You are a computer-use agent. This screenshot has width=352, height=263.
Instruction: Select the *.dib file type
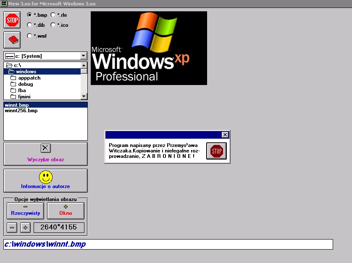click(36, 25)
